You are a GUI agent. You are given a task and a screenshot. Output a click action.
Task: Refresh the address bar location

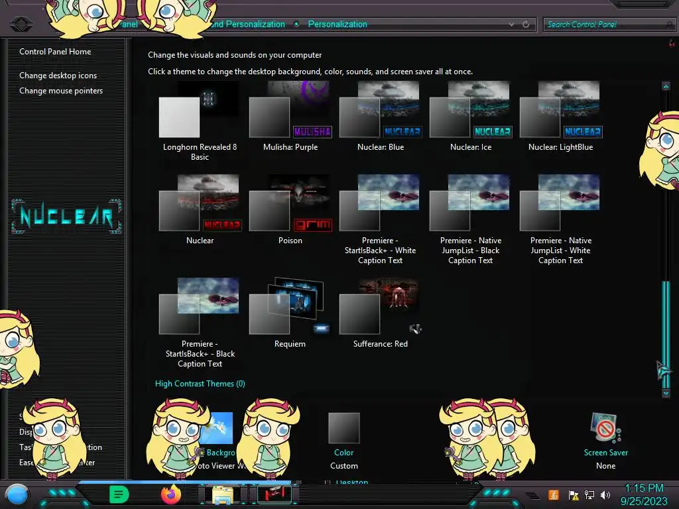coord(526,25)
